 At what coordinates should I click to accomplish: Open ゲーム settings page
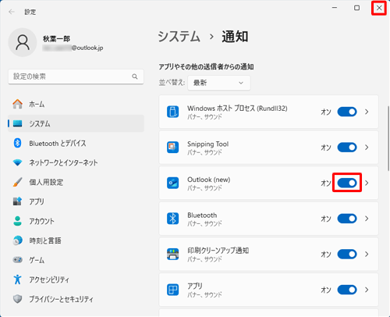[x=76, y=260]
